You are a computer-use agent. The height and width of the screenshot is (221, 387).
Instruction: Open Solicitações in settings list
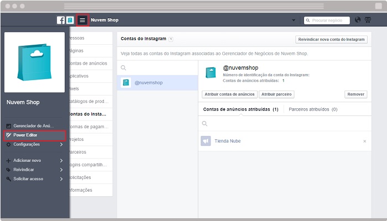click(x=91, y=177)
